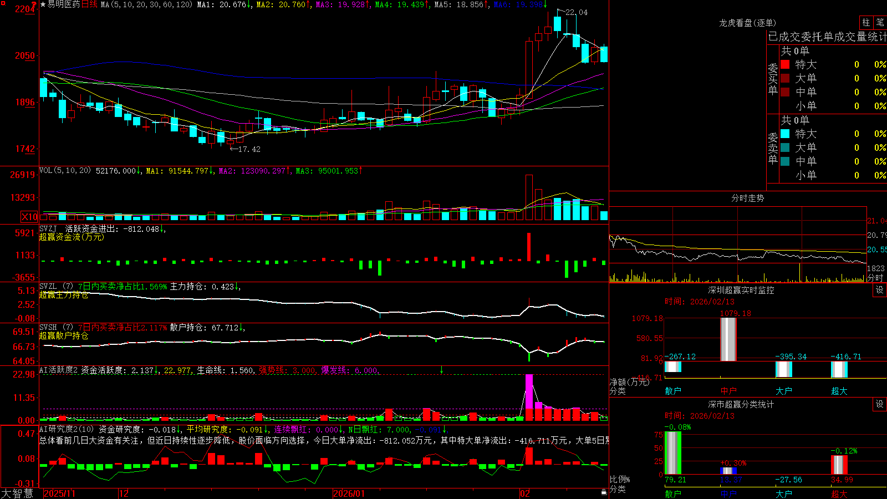Screen dimensions: 887x499
Task: Click the 超赢散户持仓 label
Action: pyautogui.click(x=64, y=336)
